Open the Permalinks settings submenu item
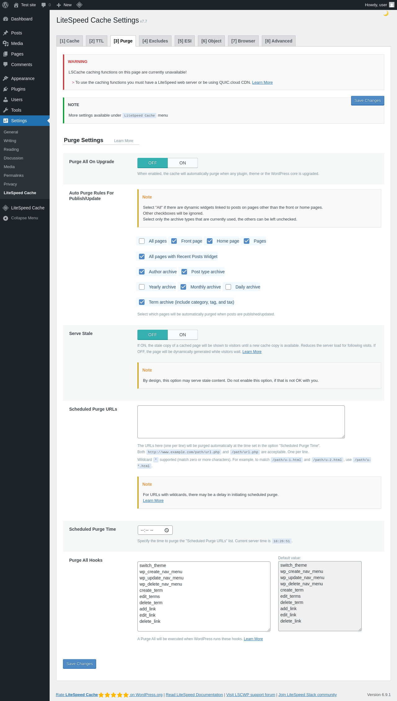 point(14,176)
